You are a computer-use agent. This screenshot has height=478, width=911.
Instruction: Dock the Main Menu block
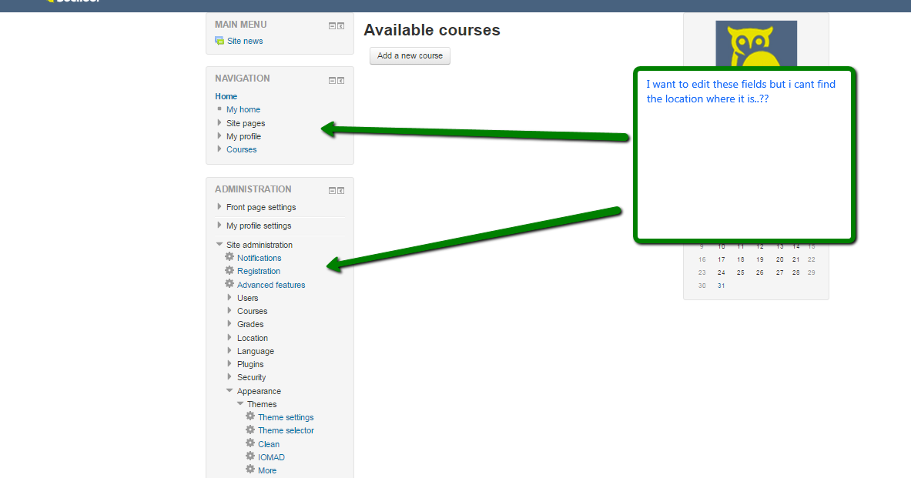[340, 25]
